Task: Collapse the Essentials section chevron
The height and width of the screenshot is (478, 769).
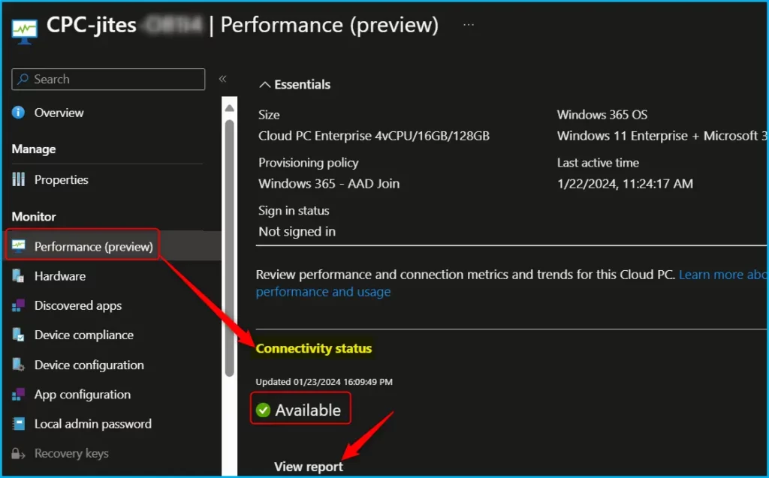Action: pyautogui.click(x=265, y=85)
